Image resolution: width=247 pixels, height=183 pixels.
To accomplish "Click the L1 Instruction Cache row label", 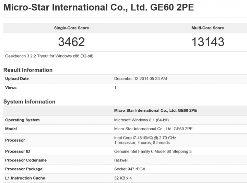I will click(x=25, y=178).
